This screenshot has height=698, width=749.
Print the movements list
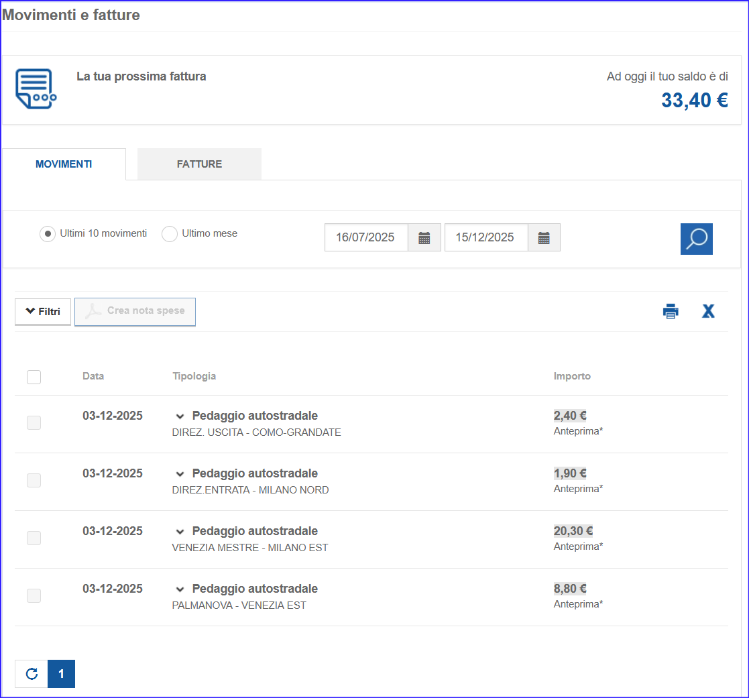coord(671,311)
